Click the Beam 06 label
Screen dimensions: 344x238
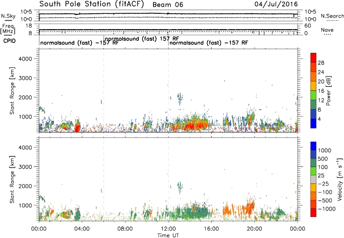coord(168,5)
